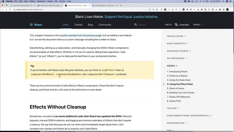
Task: Close the Ionic Framework tab
Action: (117, 5)
